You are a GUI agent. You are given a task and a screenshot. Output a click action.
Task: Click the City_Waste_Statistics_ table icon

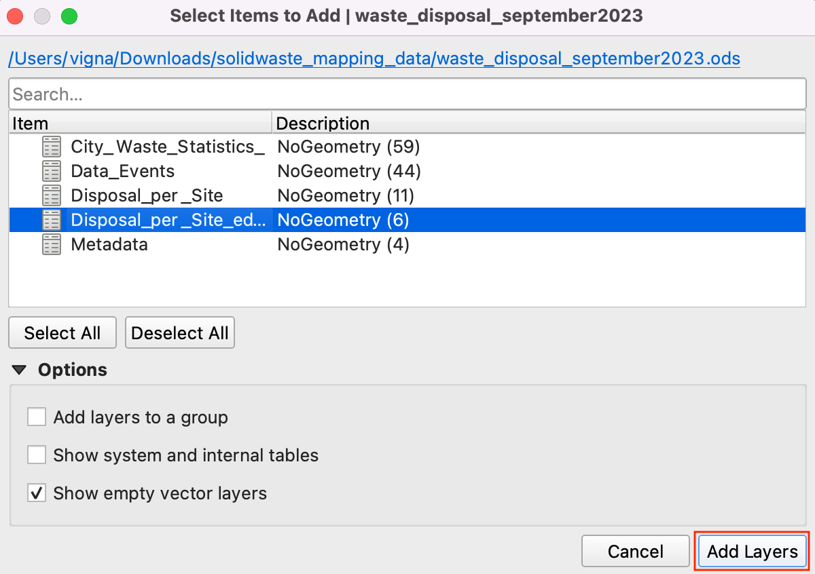(52, 147)
